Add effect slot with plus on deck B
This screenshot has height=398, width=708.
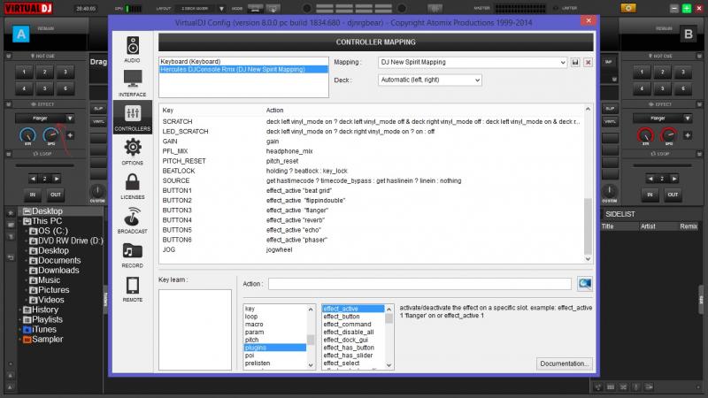pyautogui.click(x=688, y=135)
